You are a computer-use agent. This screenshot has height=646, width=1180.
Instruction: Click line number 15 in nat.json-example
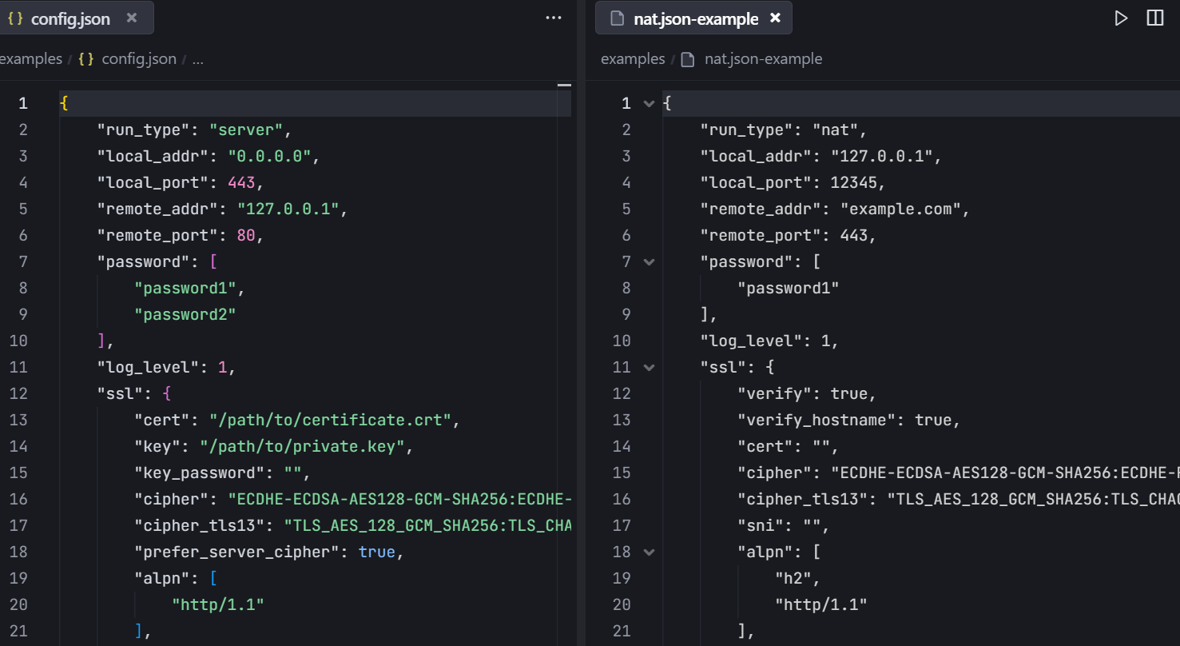click(x=622, y=473)
